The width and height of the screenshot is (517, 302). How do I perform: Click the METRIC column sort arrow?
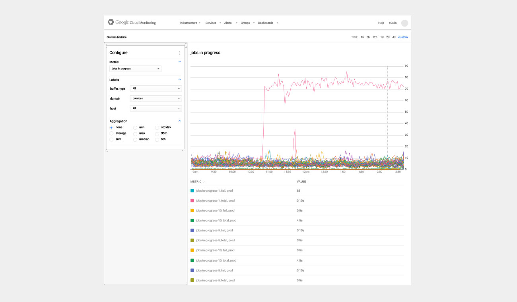204,182
